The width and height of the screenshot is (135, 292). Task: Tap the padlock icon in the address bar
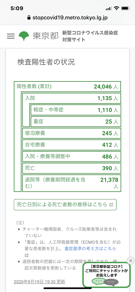[29, 18]
